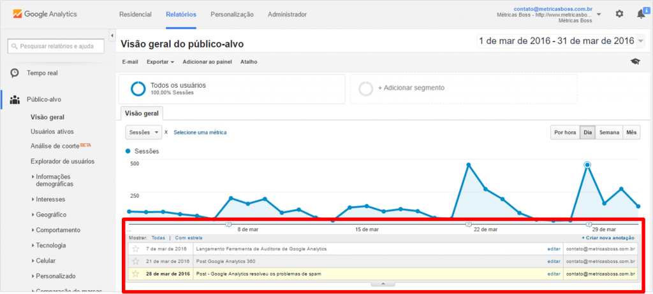Star the 7 de mar annotation
Screen dimensions: 653x294
pos(135,249)
